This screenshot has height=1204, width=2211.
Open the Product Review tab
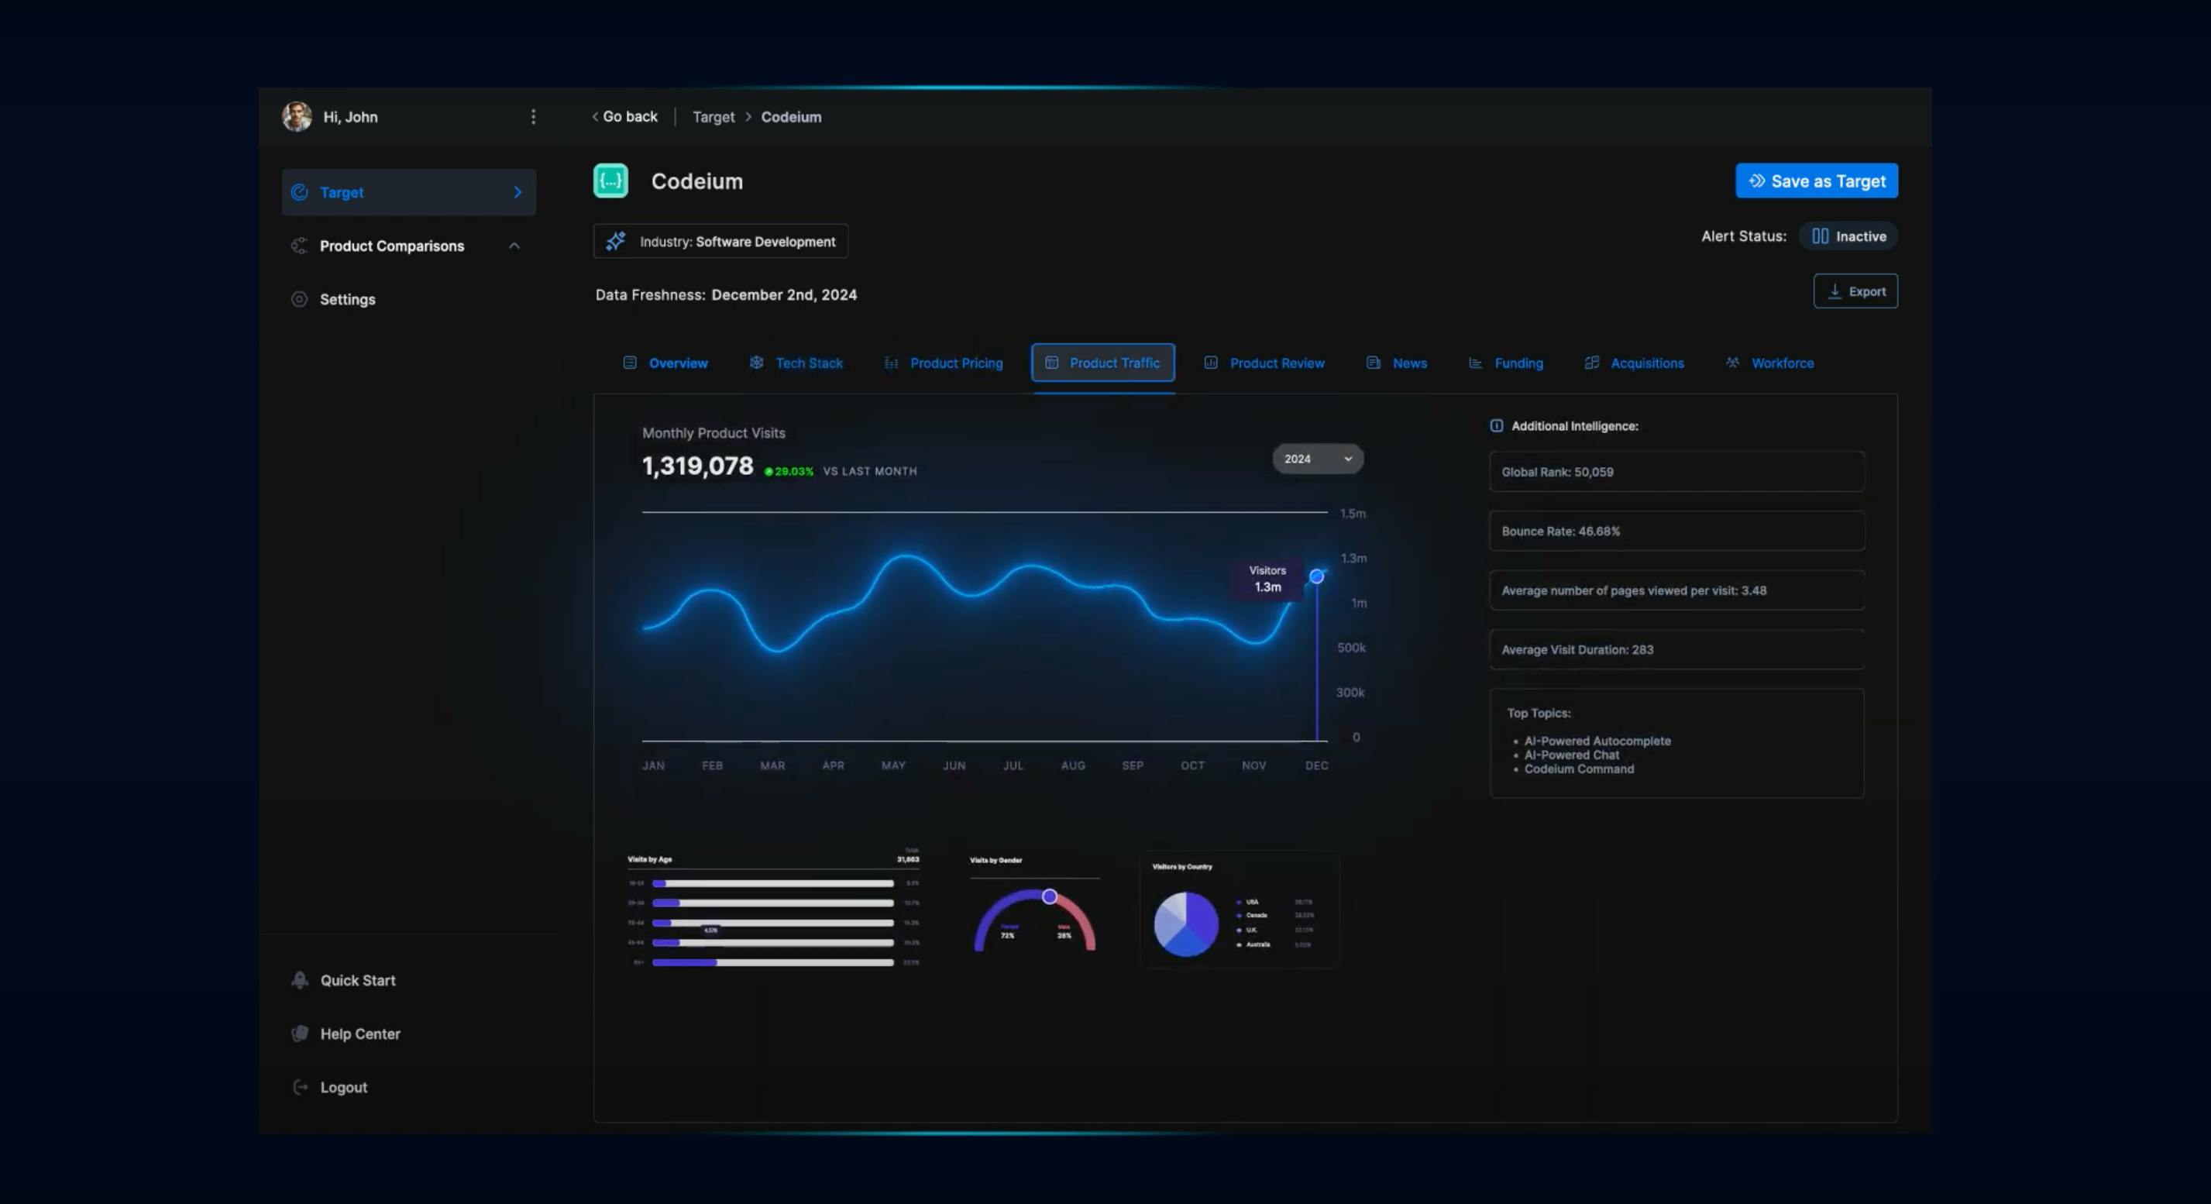click(1264, 363)
